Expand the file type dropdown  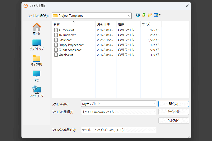[x=154, y=112]
